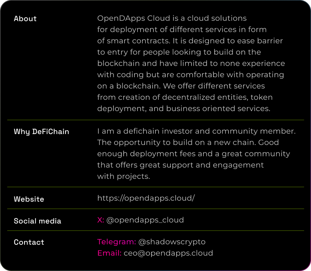Open the @shadowscrypto Telegram contact
311x271 pixels.
[x=172, y=242]
